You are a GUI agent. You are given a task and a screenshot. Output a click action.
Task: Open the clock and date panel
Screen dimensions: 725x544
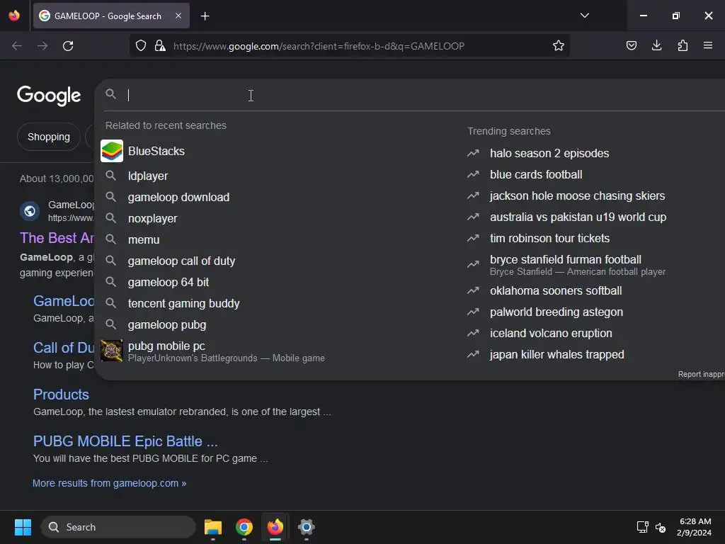click(x=694, y=527)
